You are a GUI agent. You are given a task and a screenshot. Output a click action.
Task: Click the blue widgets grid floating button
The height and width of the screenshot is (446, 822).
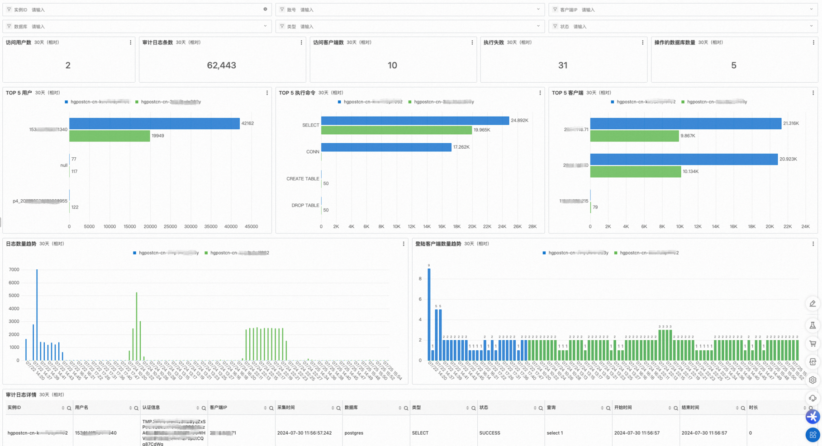pos(812,435)
